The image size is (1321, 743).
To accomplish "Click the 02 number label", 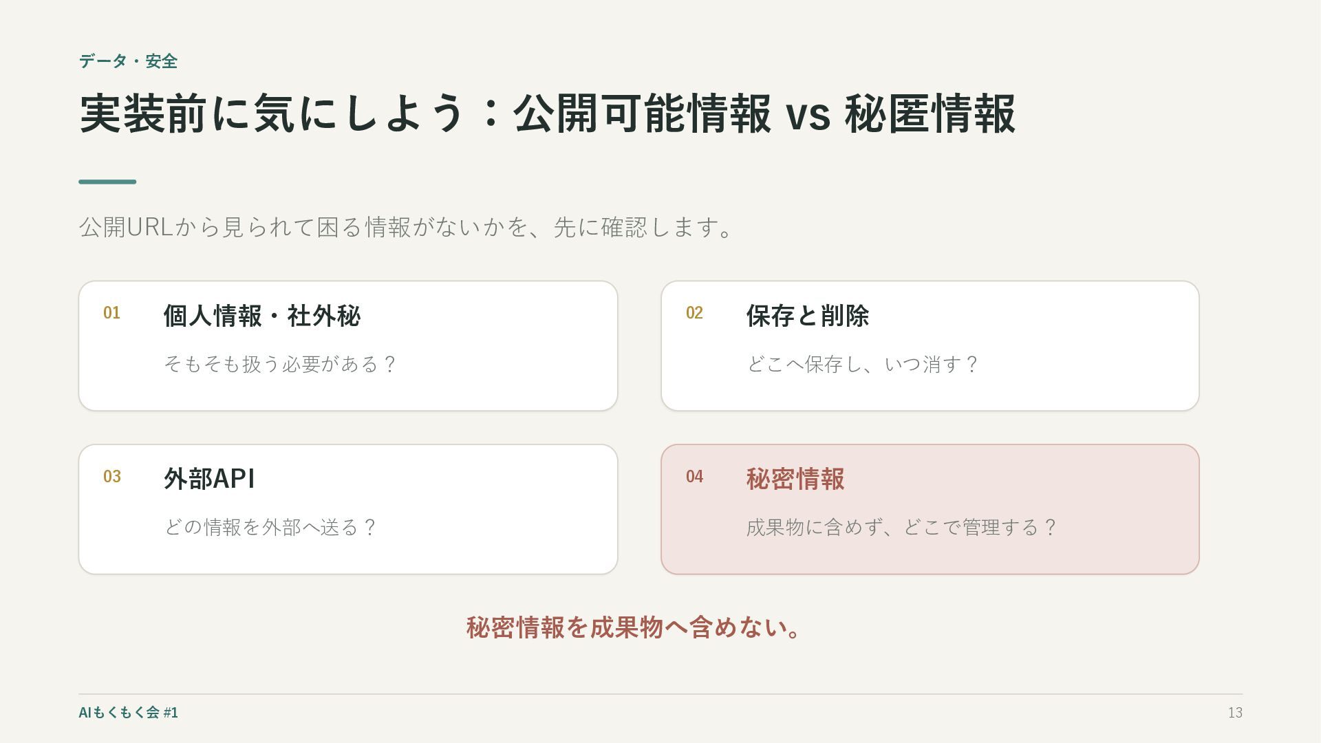I will (x=694, y=313).
